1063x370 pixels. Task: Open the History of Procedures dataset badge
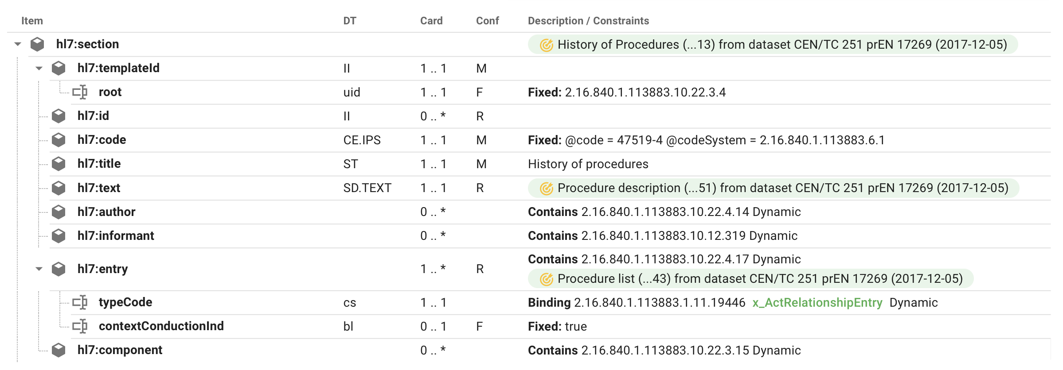pyautogui.click(x=772, y=45)
